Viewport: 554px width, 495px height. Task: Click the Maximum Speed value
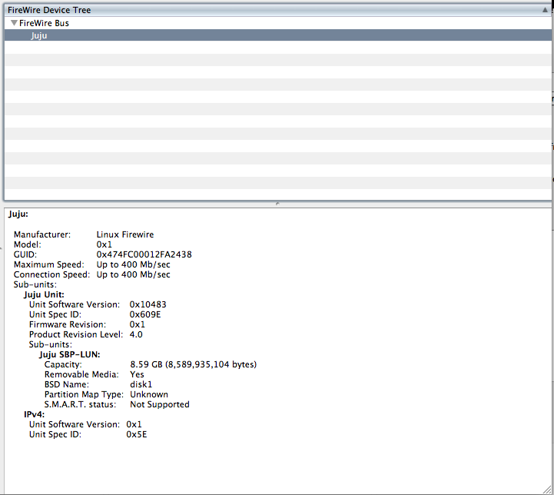coord(133,264)
